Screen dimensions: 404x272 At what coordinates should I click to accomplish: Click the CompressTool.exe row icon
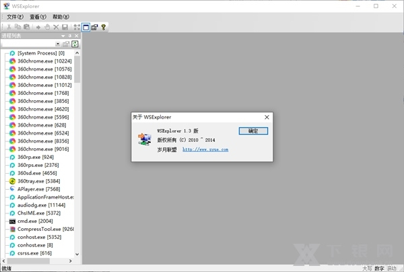coord(12,229)
